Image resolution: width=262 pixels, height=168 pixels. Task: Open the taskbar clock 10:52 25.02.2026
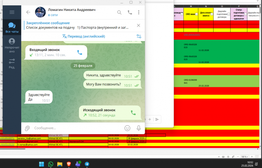[247, 164]
